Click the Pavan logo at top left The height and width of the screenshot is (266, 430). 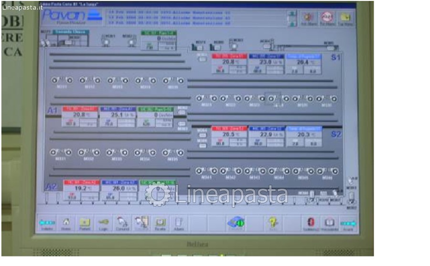72,16
